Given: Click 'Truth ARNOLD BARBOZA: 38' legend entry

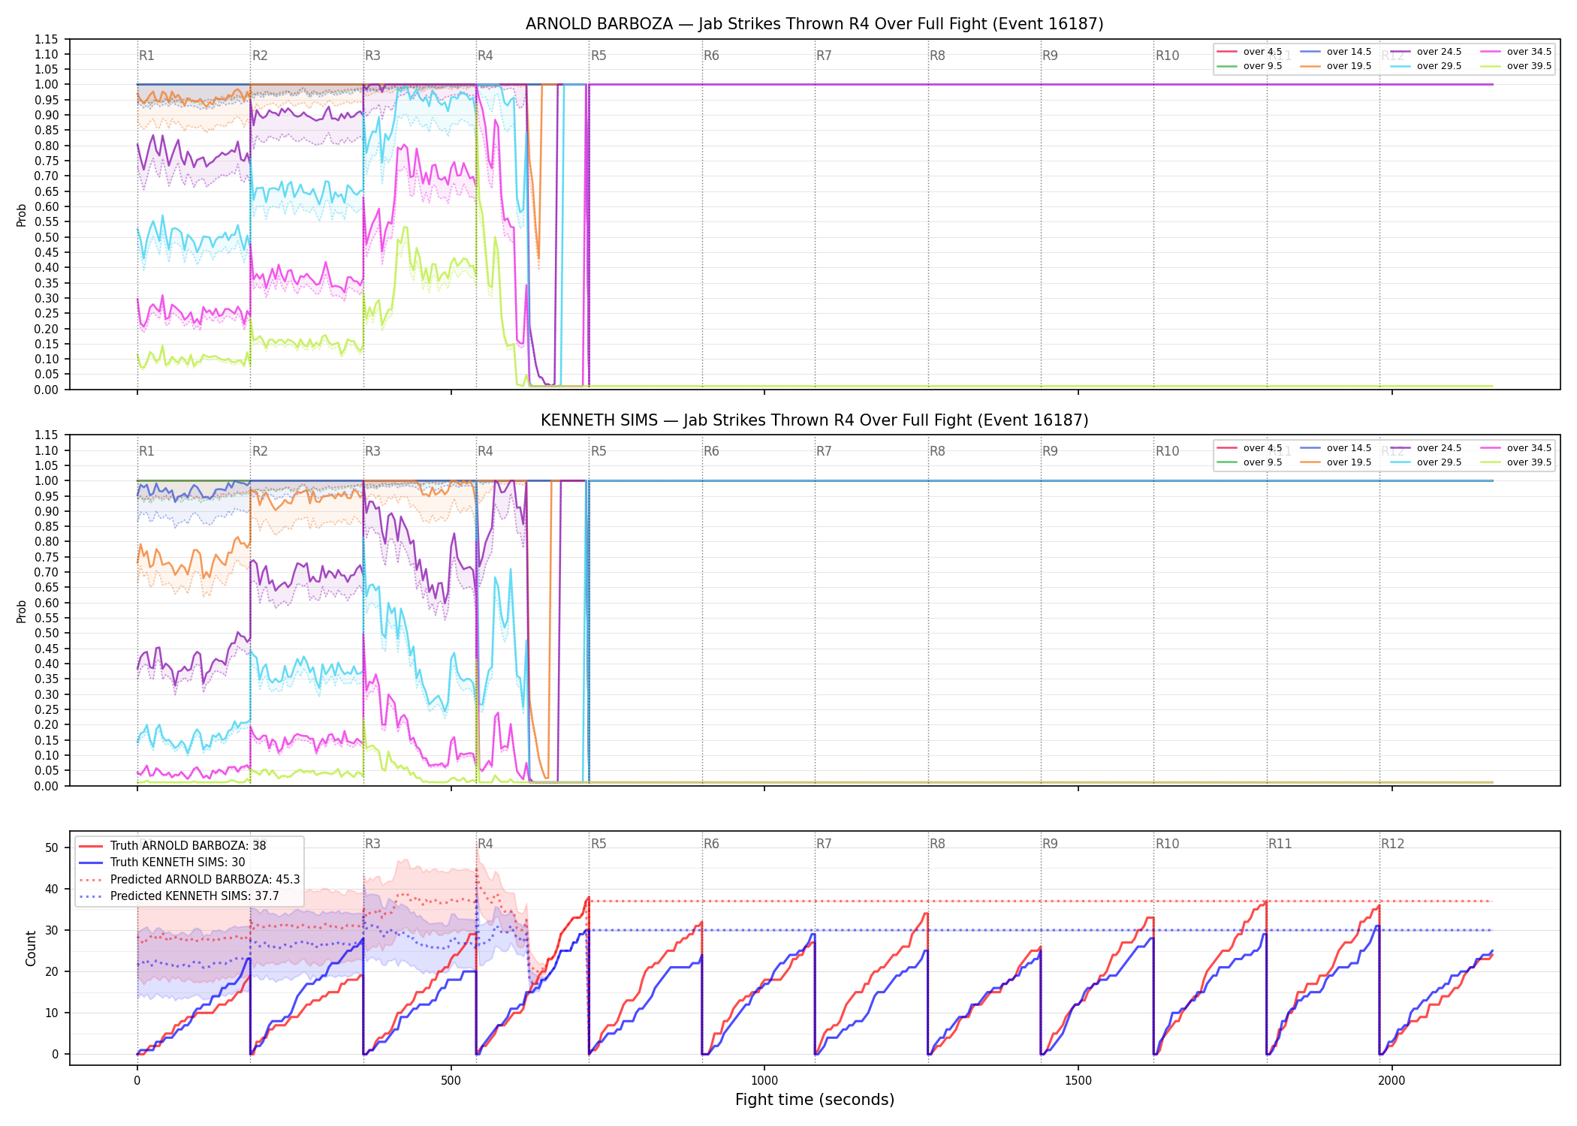Looking at the screenshot, I should pyautogui.click(x=173, y=845).
